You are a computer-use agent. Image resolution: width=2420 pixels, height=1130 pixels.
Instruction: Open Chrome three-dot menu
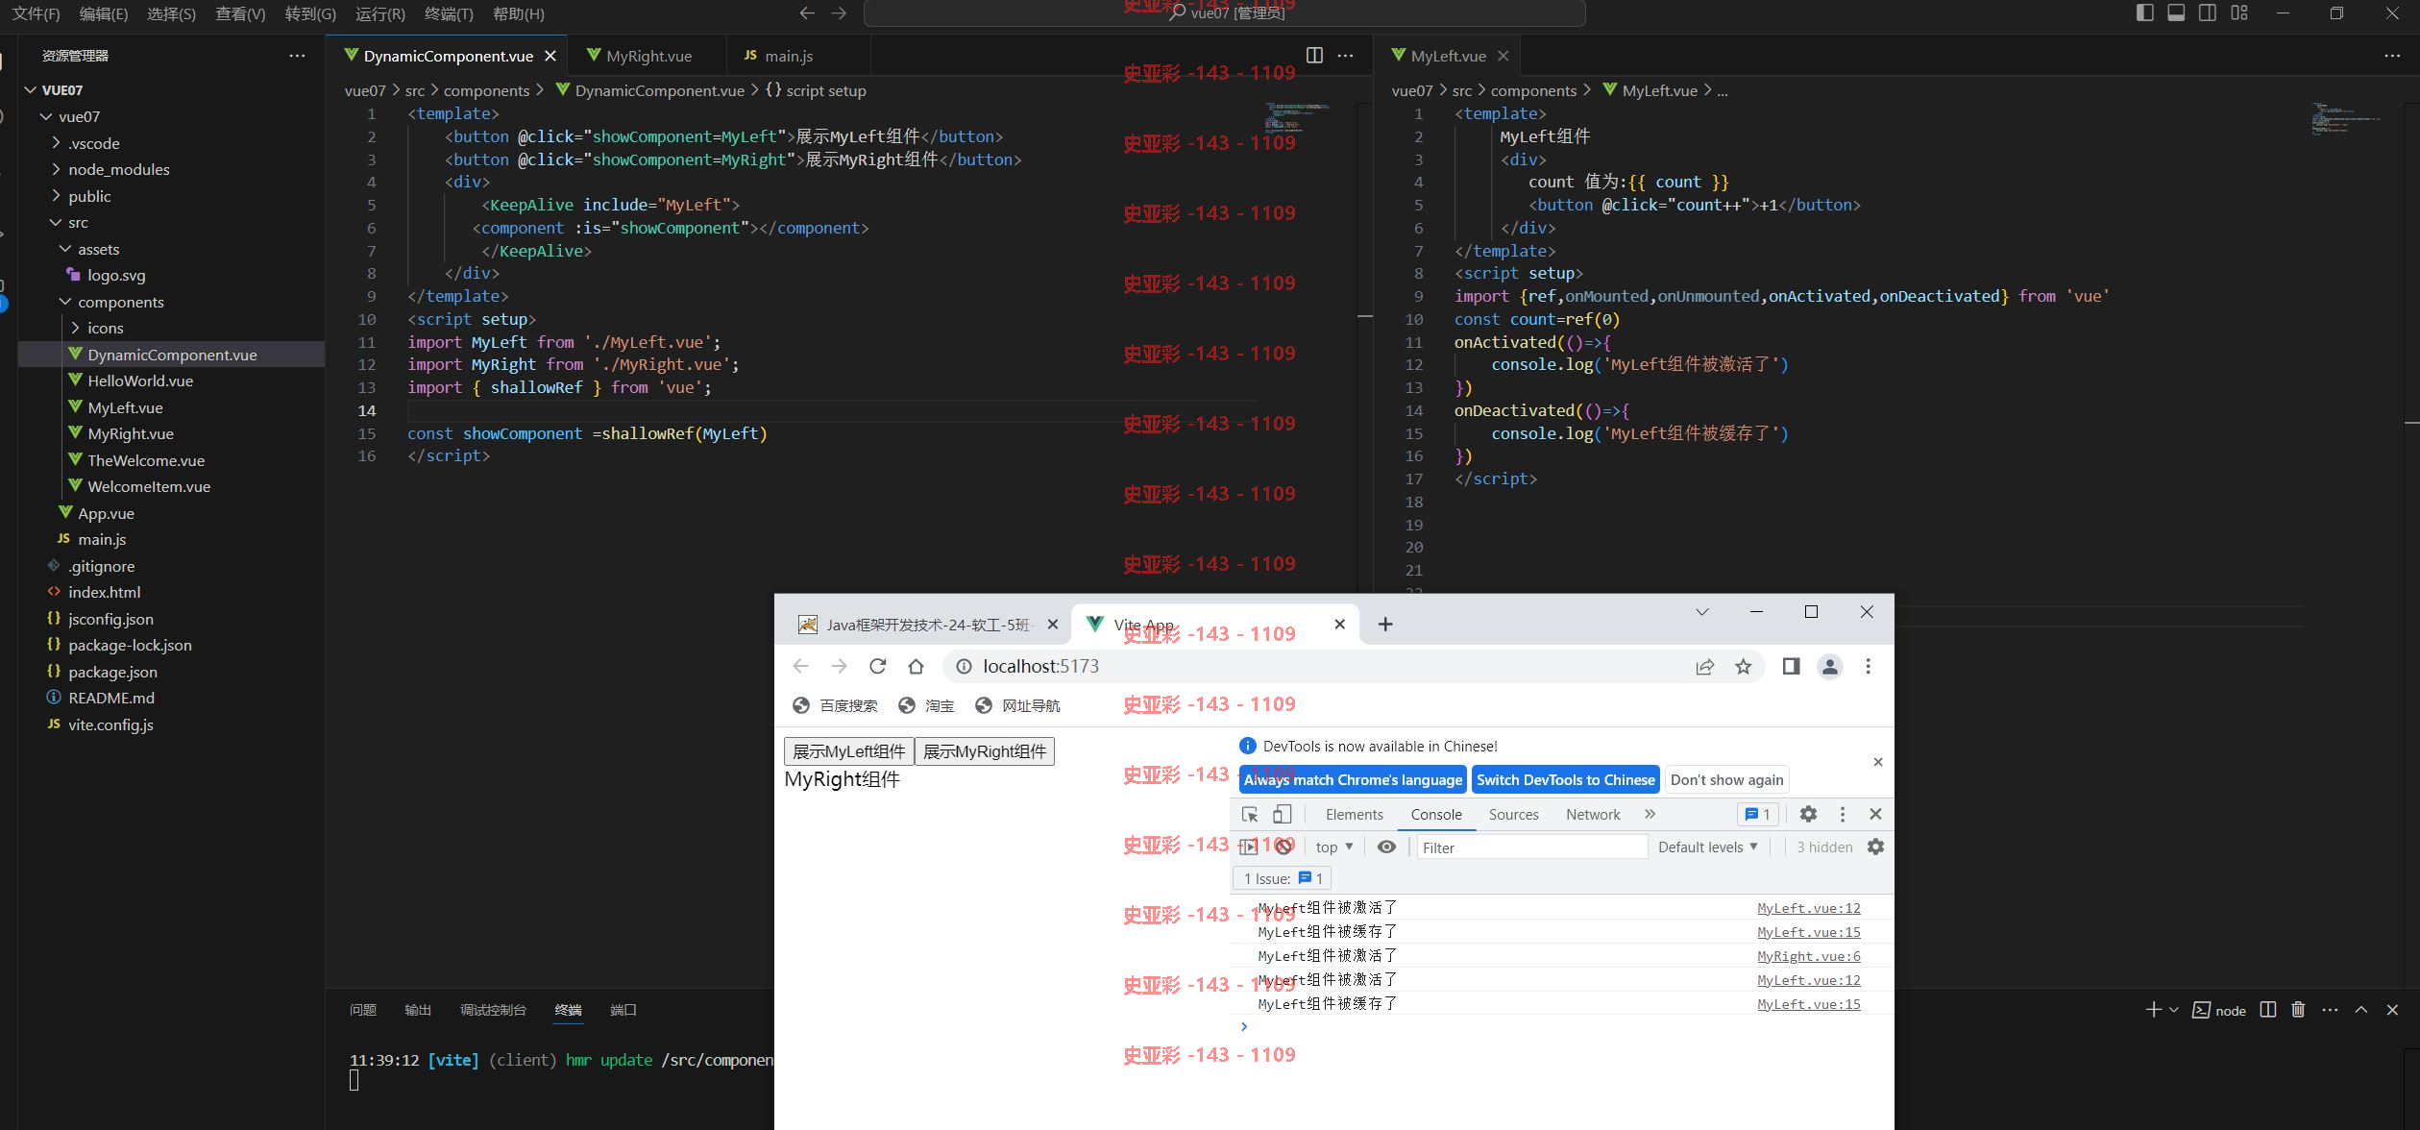click(1868, 666)
